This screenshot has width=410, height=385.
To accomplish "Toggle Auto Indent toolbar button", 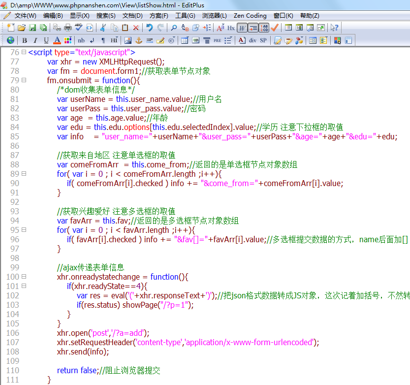I will pos(253,28).
